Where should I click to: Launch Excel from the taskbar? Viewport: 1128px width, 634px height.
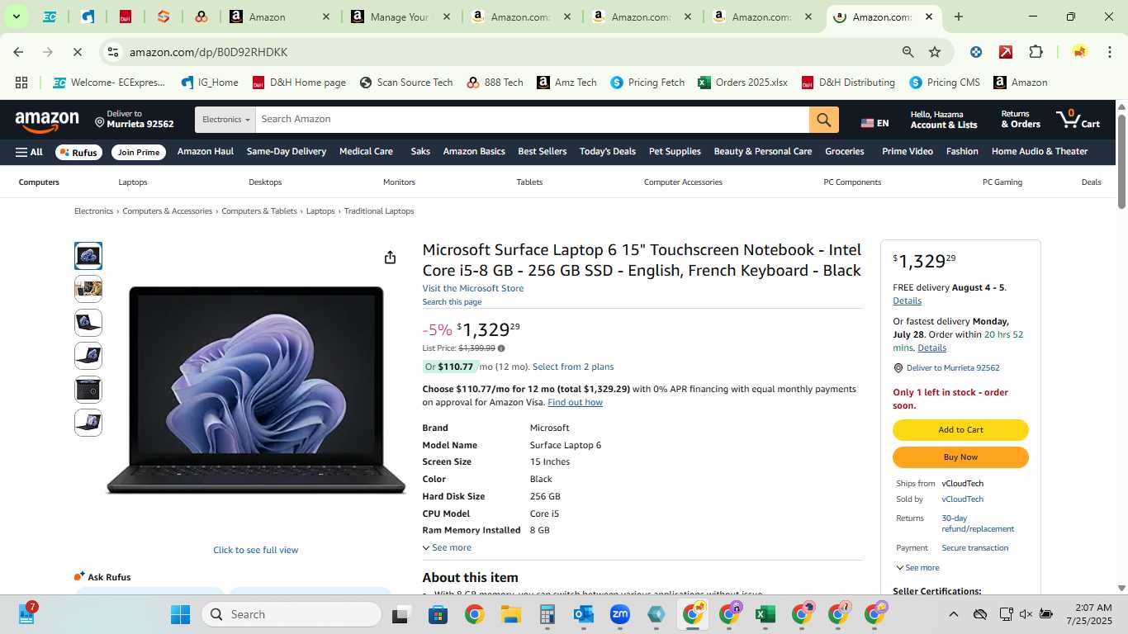pos(765,614)
